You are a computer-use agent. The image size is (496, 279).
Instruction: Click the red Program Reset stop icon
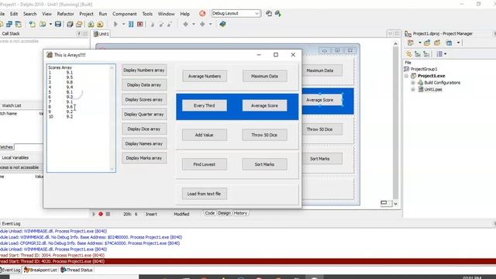pos(139,24)
